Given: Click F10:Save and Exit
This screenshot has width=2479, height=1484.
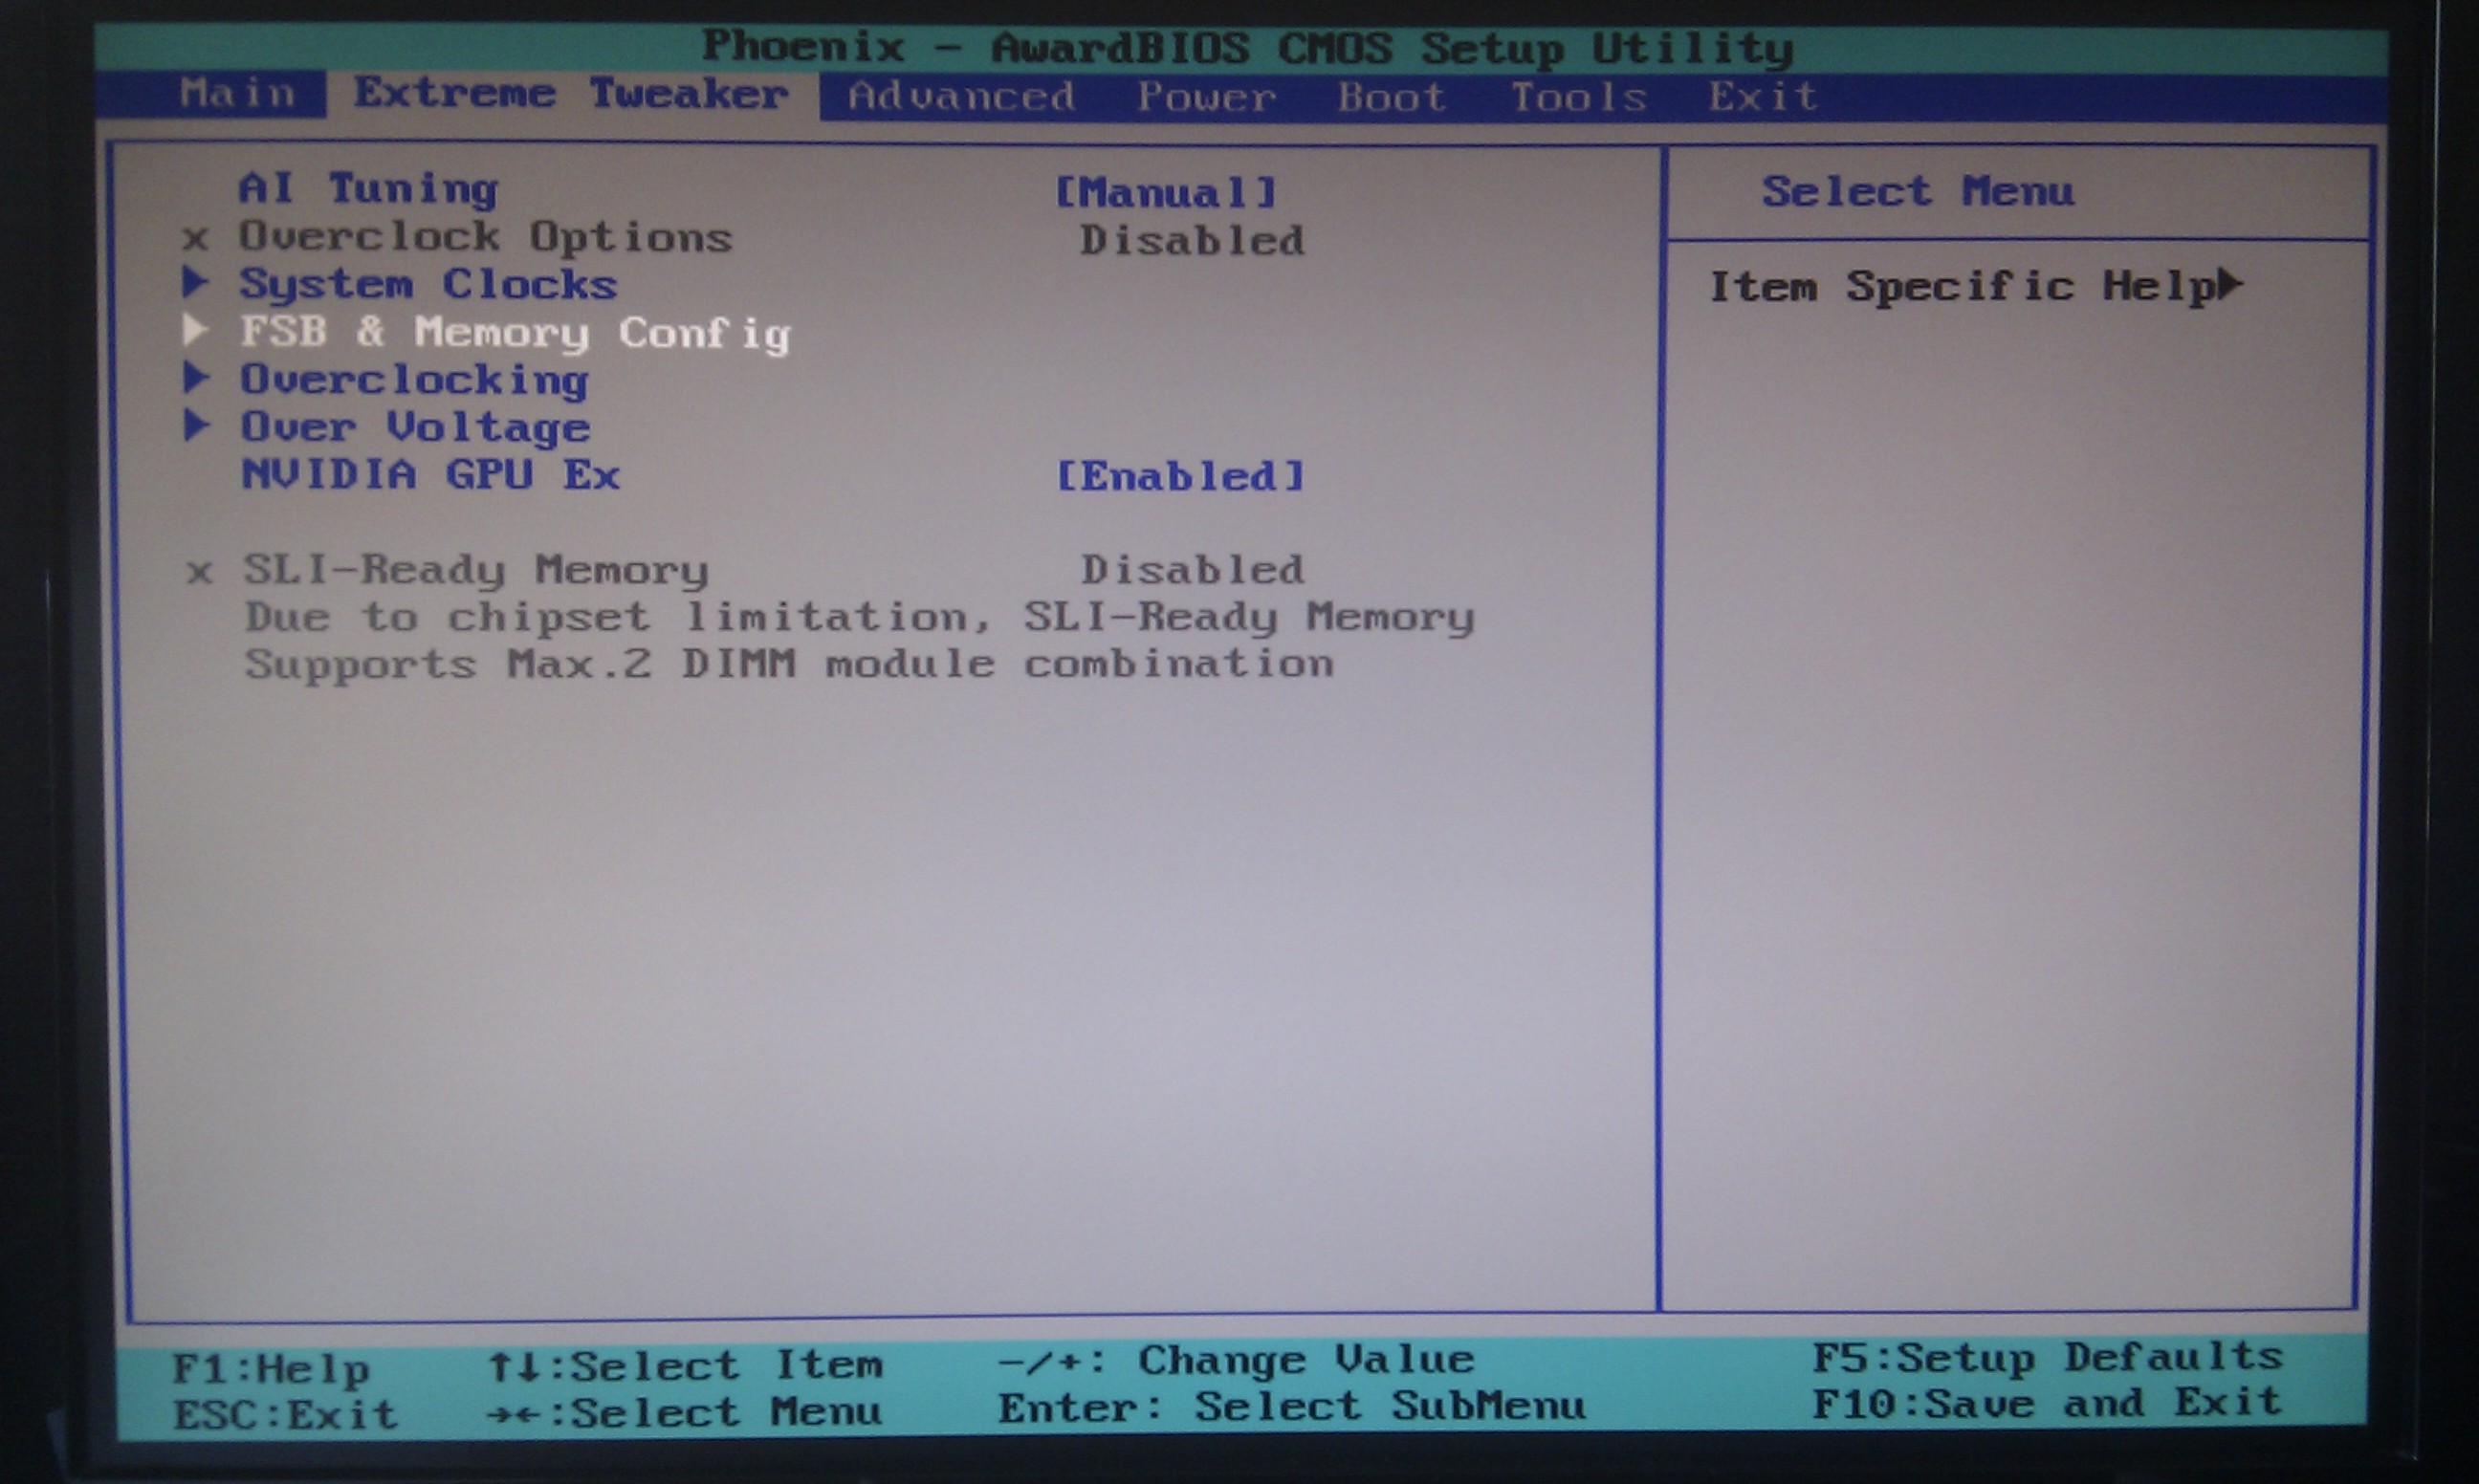Looking at the screenshot, I should [x=2046, y=1404].
